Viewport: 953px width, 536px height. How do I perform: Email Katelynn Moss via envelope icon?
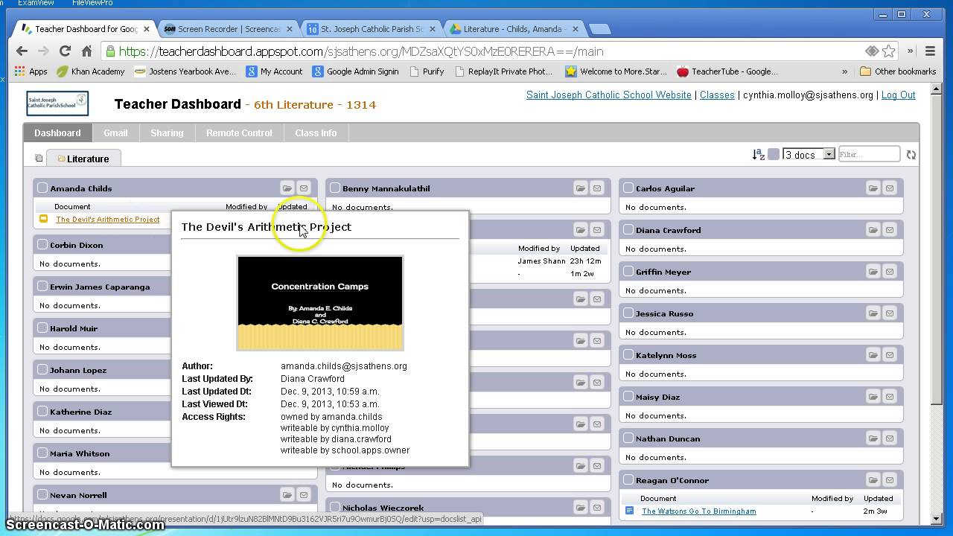click(x=889, y=355)
